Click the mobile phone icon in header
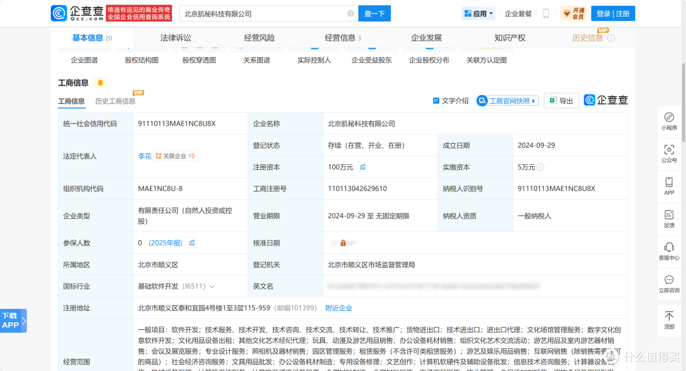Image resolution: width=686 pixels, height=371 pixels. pyautogui.click(x=546, y=13)
